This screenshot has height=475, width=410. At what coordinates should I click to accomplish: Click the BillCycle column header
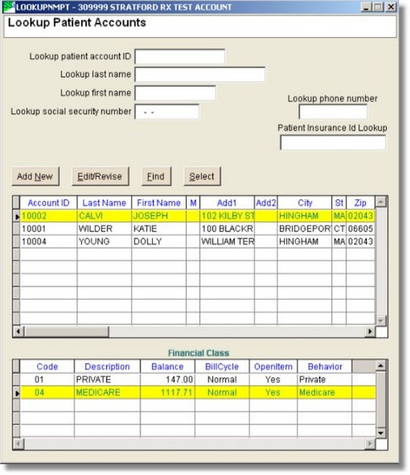click(221, 367)
